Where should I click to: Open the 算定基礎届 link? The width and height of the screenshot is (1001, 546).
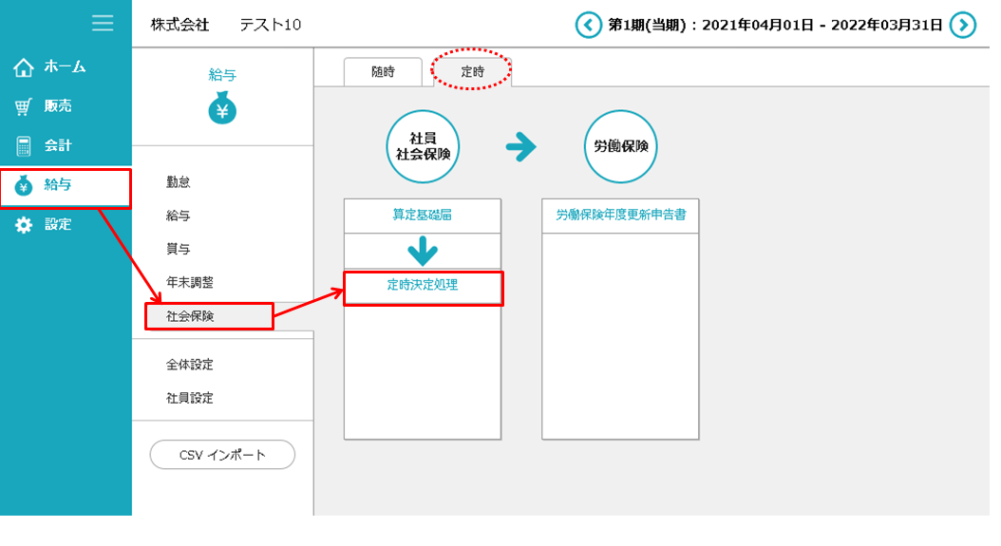422,216
